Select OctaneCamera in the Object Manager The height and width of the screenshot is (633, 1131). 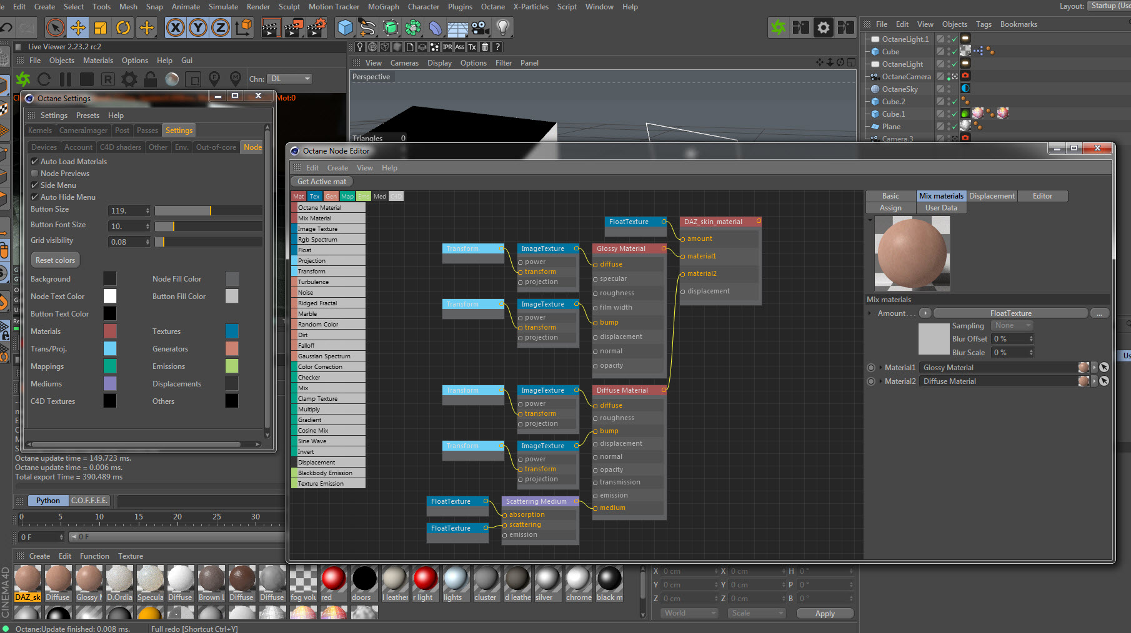(x=906, y=77)
